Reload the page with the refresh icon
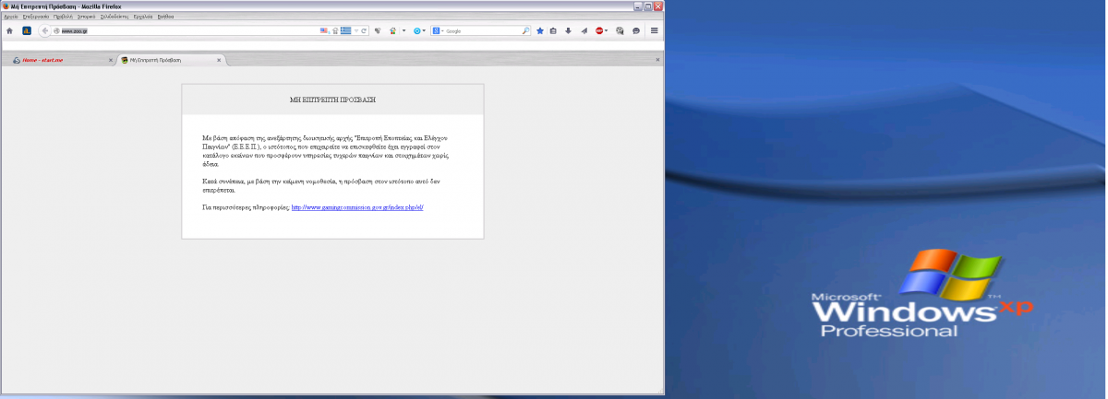The image size is (1108, 399). coord(365,30)
